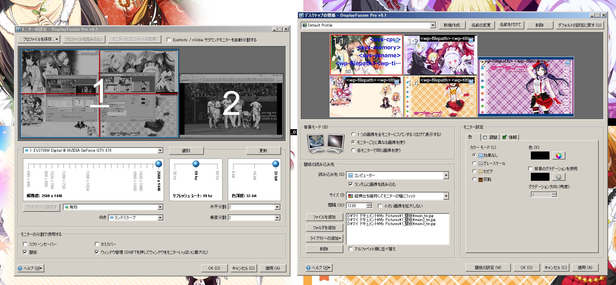Switch to the 情報 tab
Screen dimensions: 616x285
(510, 137)
